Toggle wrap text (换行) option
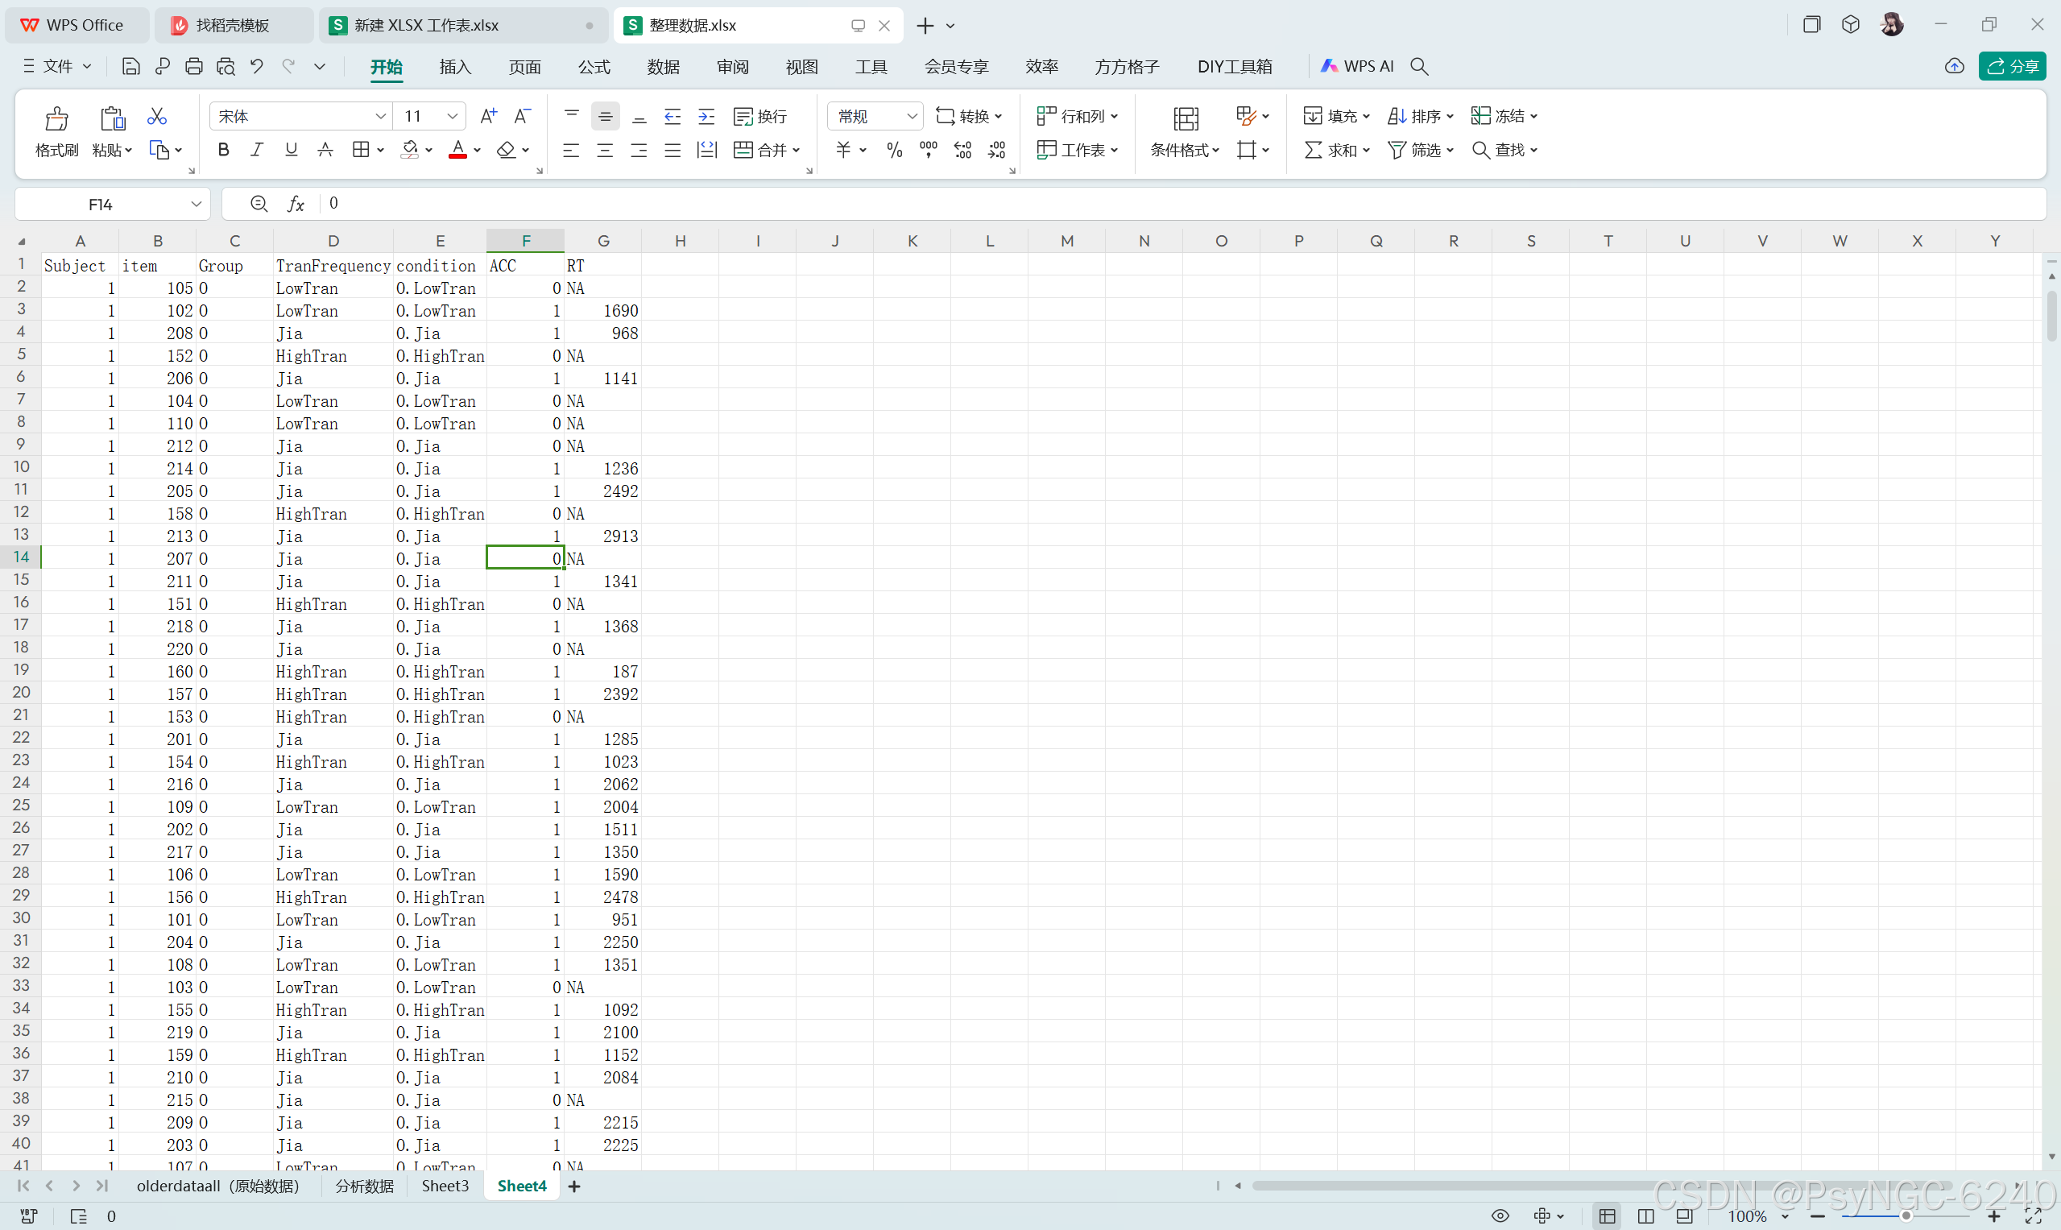Viewport: 2061px width, 1230px height. [x=760, y=116]
